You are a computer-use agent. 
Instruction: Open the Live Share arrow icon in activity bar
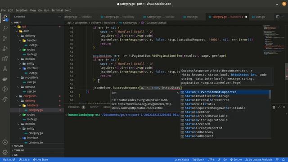[x=5, y=99]
